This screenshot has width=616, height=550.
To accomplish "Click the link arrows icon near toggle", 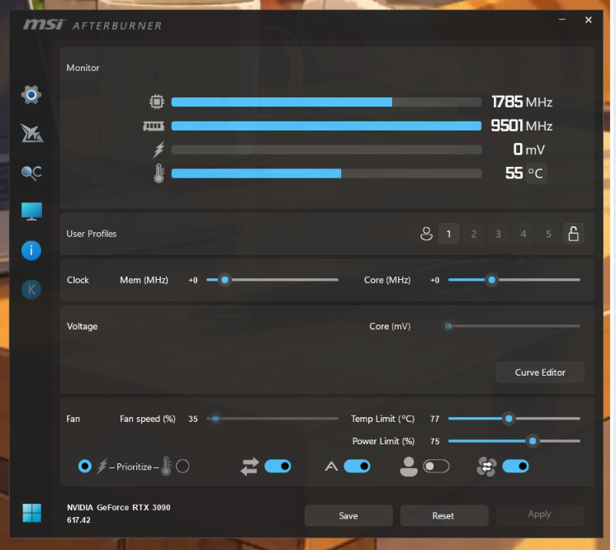I will click(250, 467).
